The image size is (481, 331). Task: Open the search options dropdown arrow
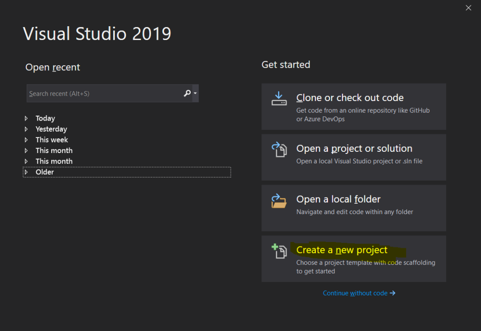[196, 93]
